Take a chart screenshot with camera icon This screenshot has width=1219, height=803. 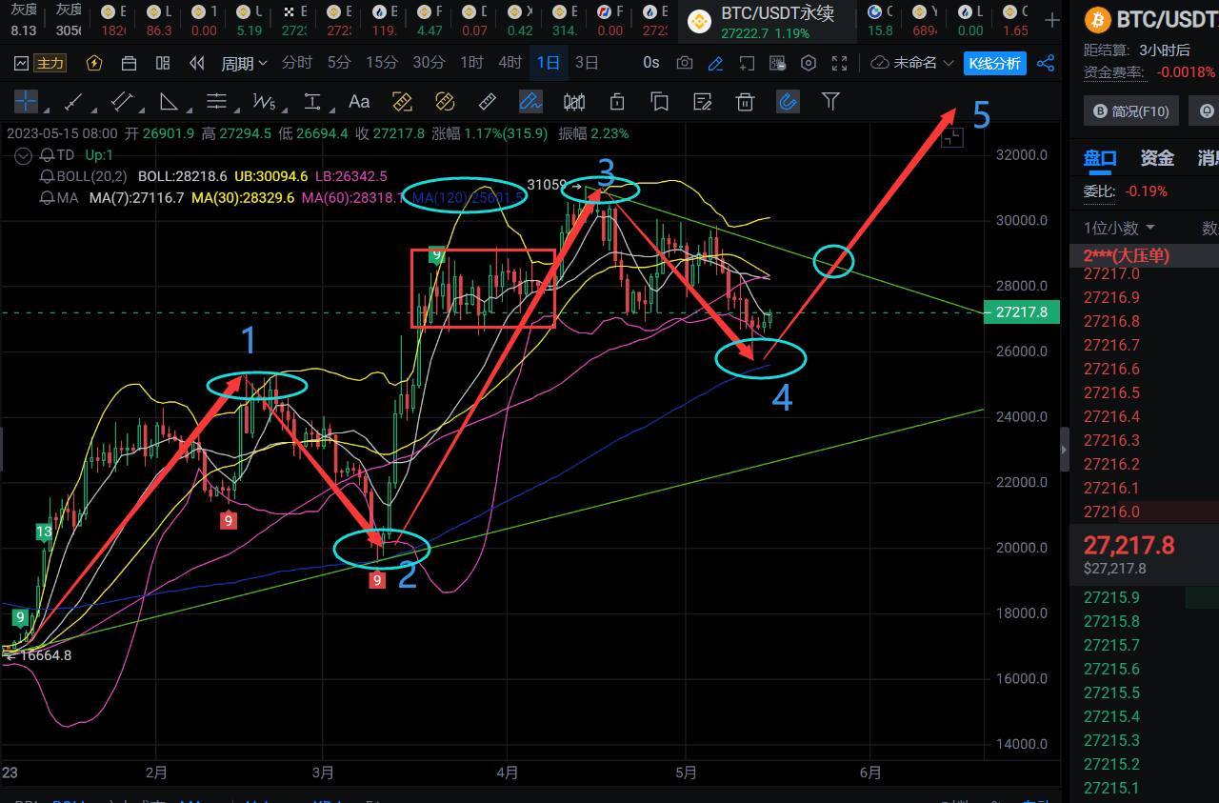[x=684, y=63]
